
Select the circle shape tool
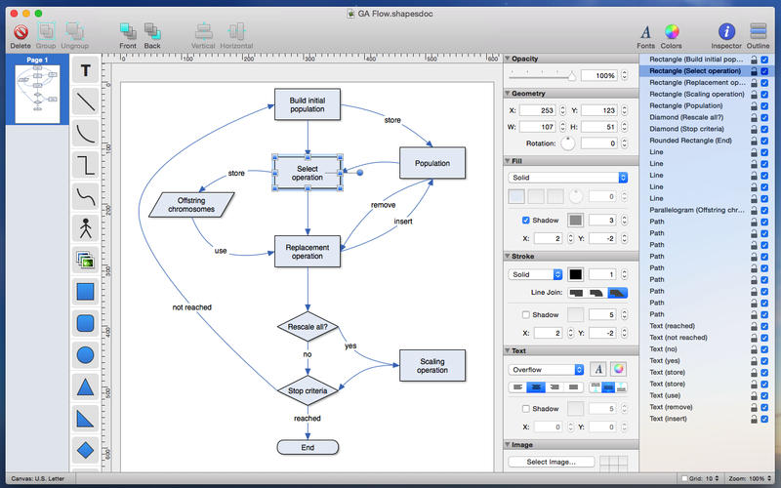[86, 356]
